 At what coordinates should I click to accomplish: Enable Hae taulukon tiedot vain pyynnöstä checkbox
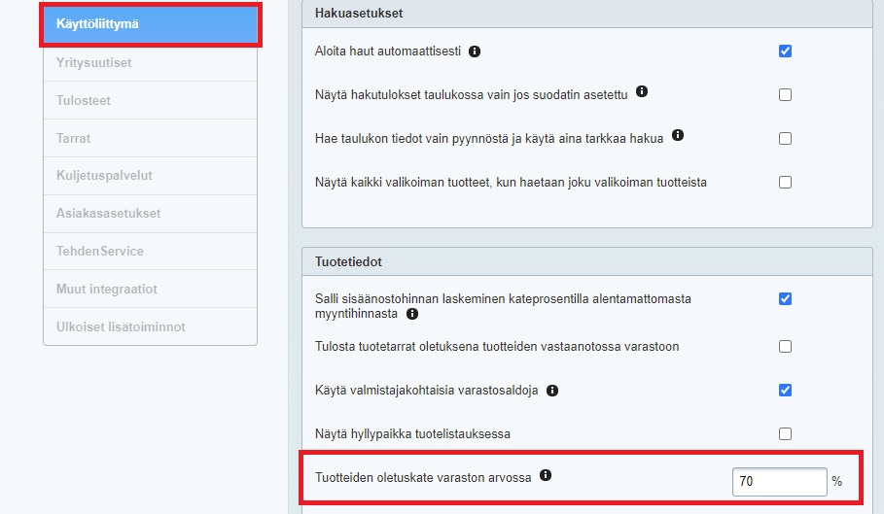coord(785,139)
